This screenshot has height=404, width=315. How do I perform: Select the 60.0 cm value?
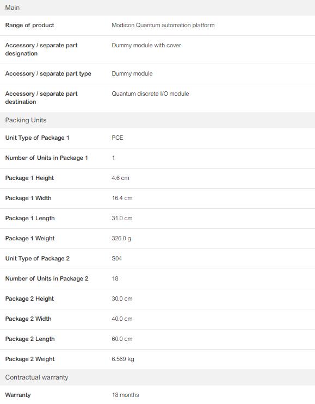pyautogui.click(x=122, y=339)
